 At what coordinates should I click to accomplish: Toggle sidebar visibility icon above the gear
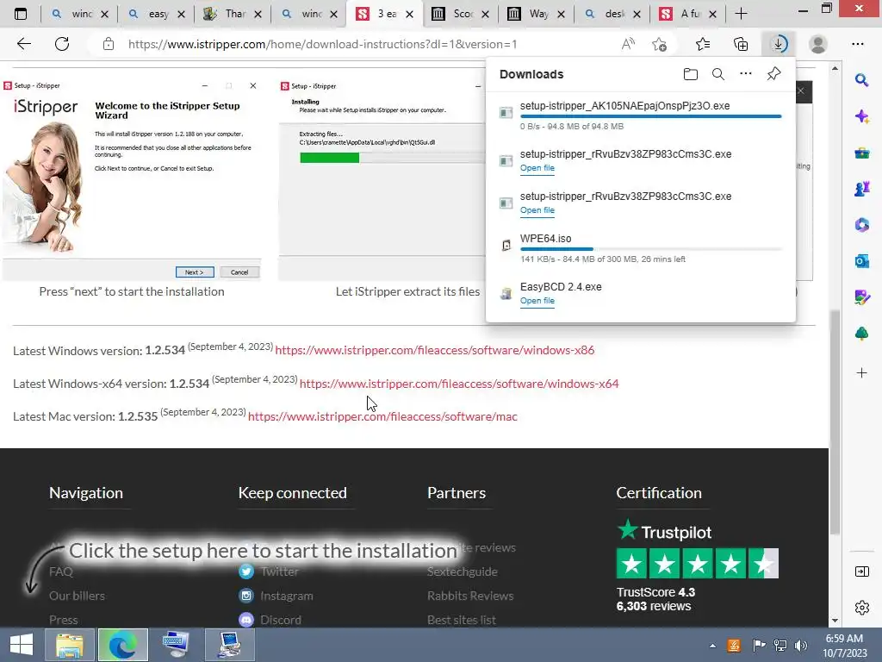click(x=861, y=572)
